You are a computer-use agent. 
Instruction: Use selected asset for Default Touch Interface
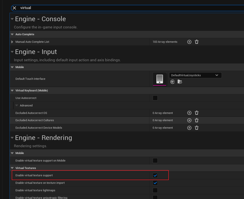(172, 82)
